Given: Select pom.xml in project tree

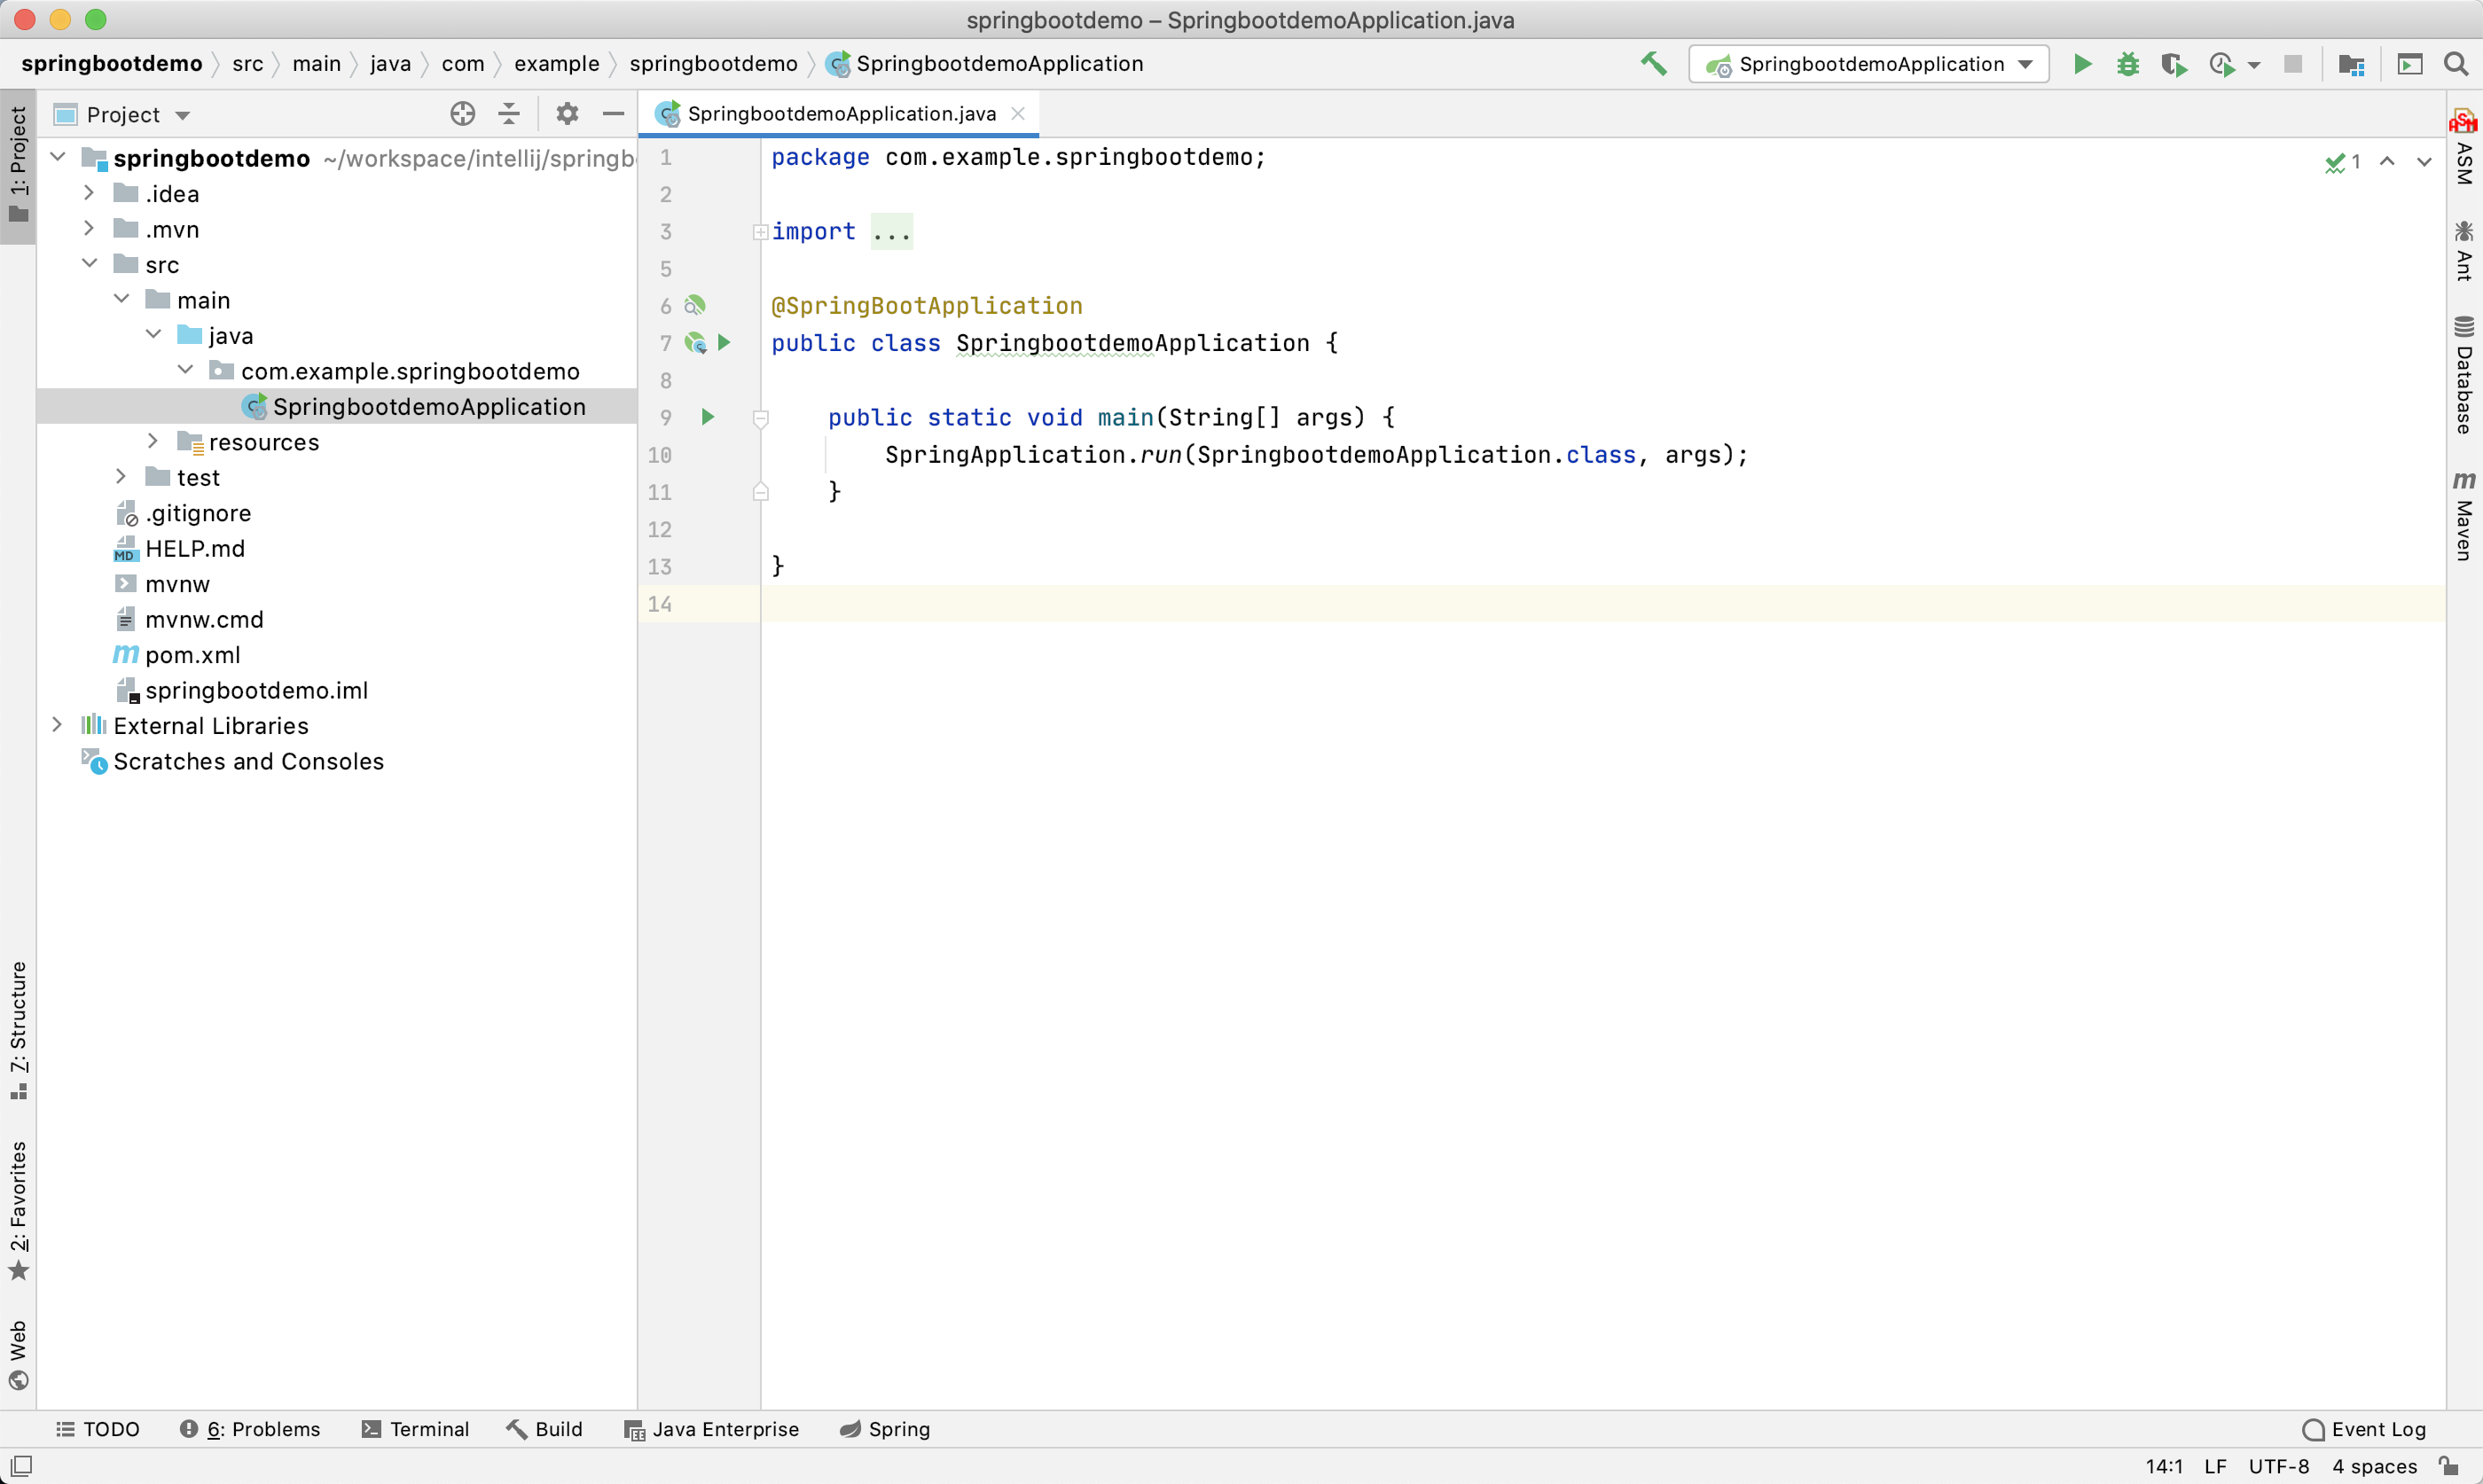Looking at the screenshot, I should click(192, 655).
